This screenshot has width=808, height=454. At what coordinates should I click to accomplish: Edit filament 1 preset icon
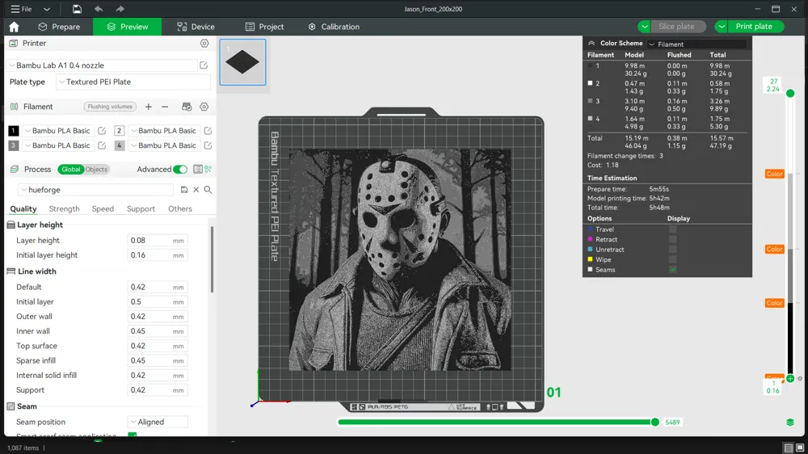click(x=102, y=131)
